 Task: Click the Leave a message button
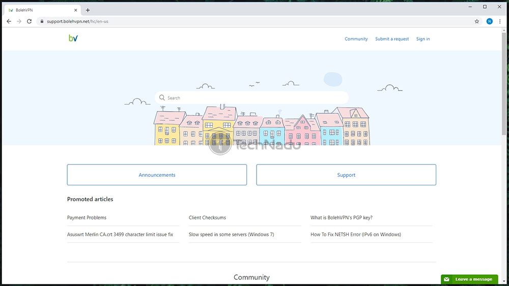click(x=469, y=279)
